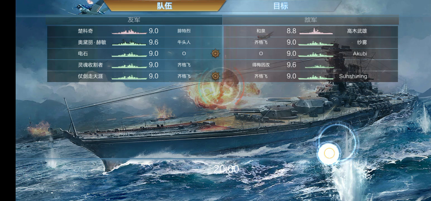Click the 敌军 column header
Image resolution: width=431 pixels, height=201 pixels.
[311, 20]
